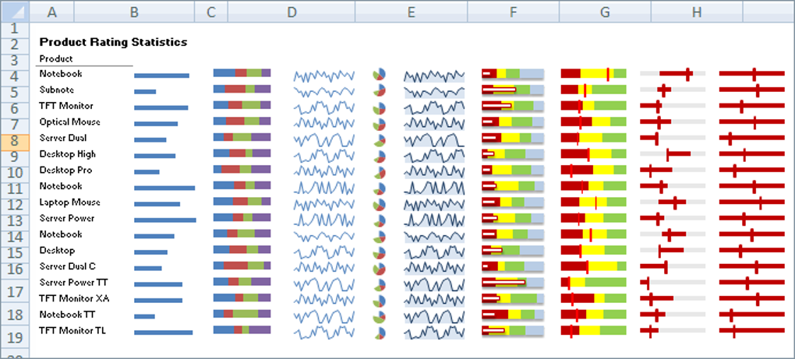Click the column G header
The image size is (795, 359).
click(x=605, y=12)
